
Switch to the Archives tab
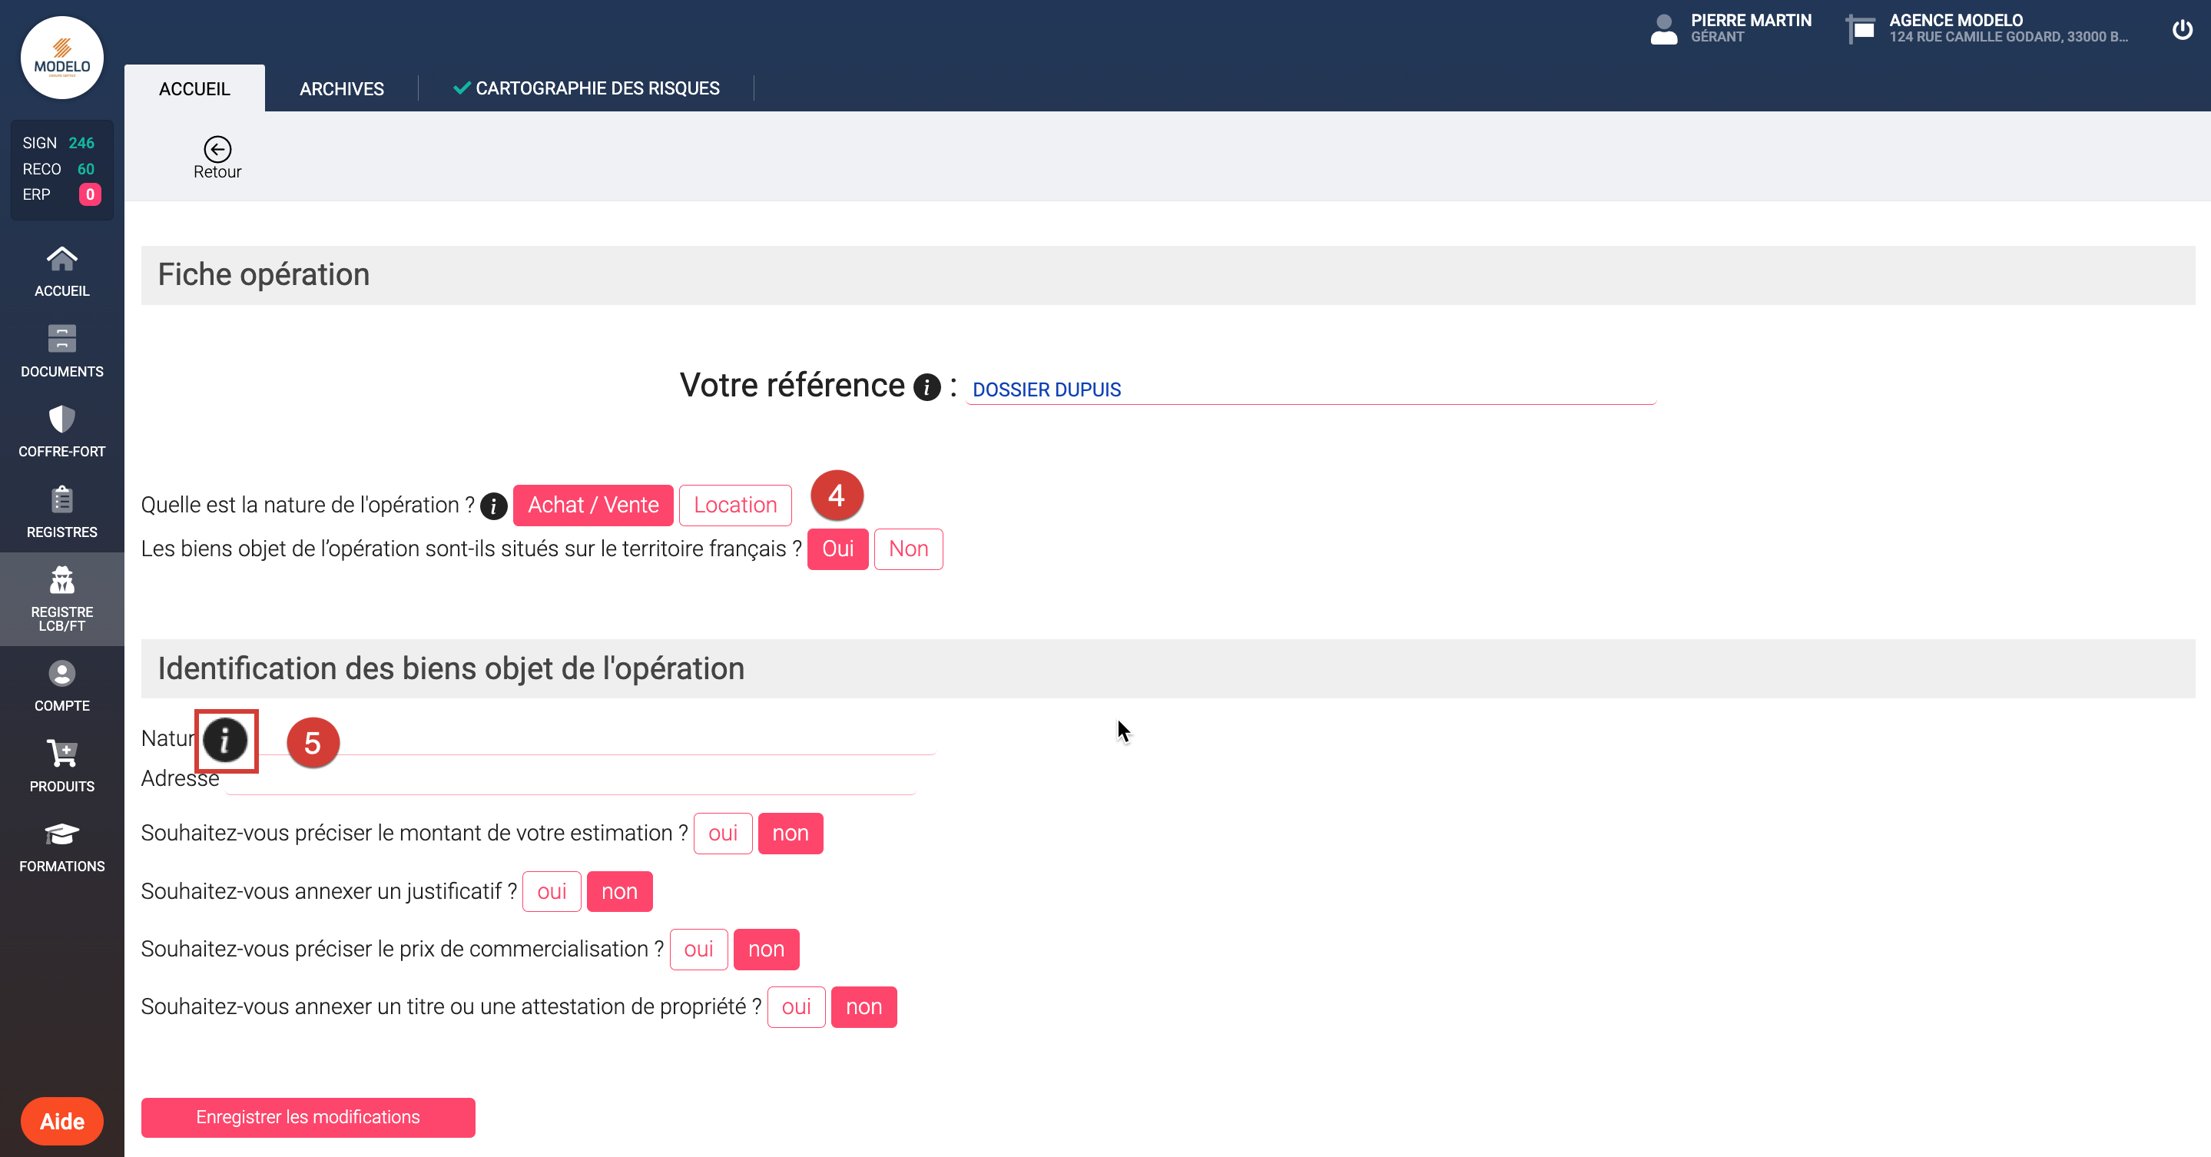pos(342,88)
